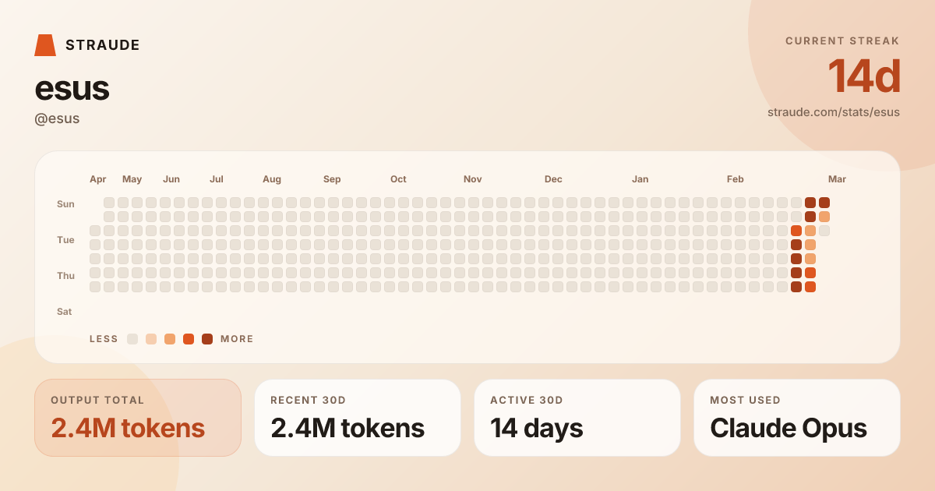The image size is (935, 491).
Task: Click the @esus username handle
Action: tap(57, 118)
